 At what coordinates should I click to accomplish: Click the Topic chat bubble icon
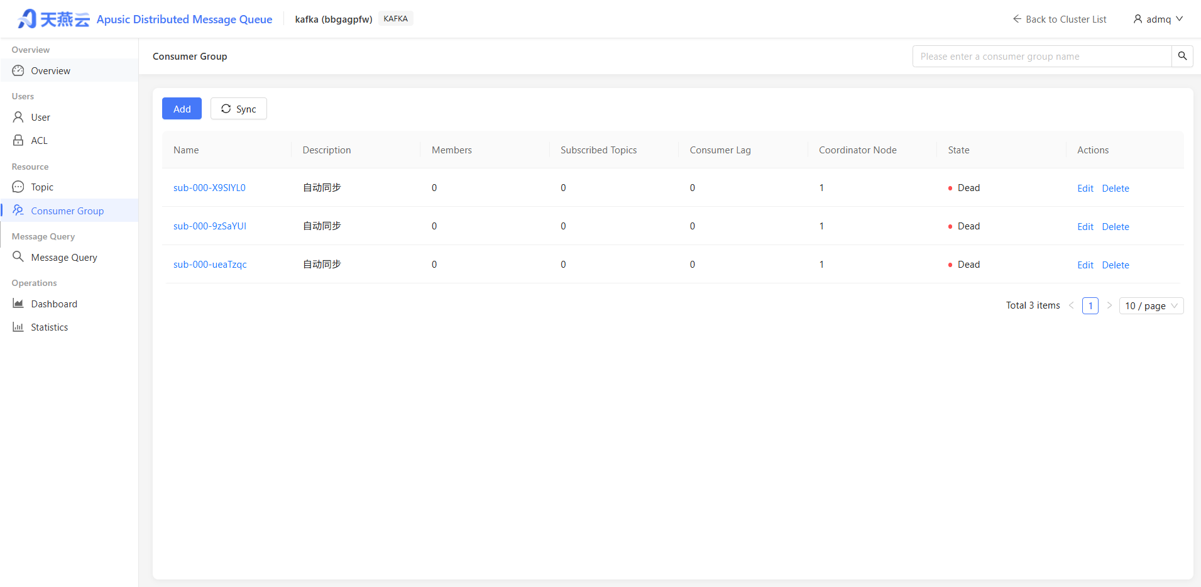pos(18,187)
